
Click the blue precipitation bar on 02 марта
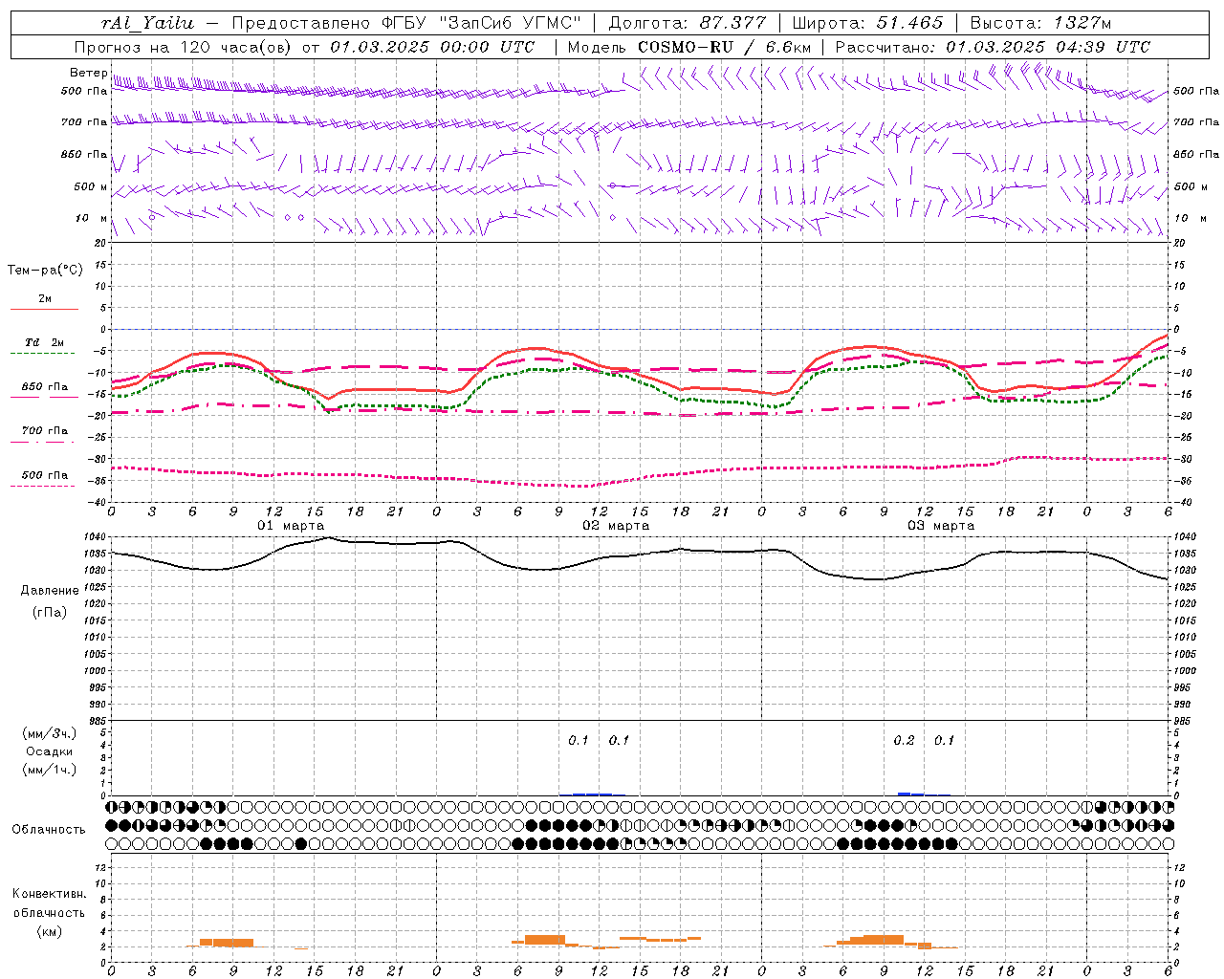pyautogui.click(x=593, y=794)
